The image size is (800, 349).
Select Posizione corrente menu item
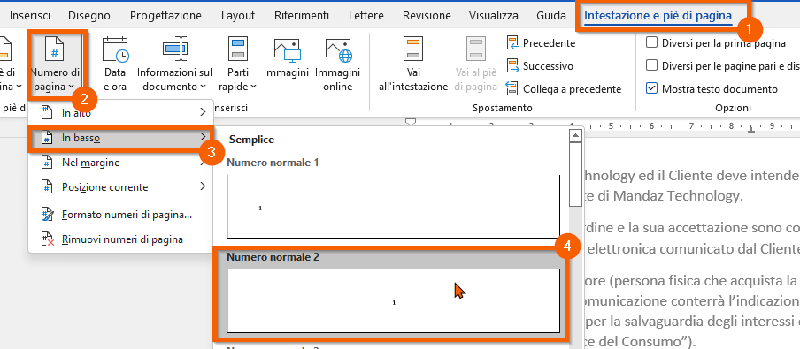pyautogui.click(x=119, y=187)
